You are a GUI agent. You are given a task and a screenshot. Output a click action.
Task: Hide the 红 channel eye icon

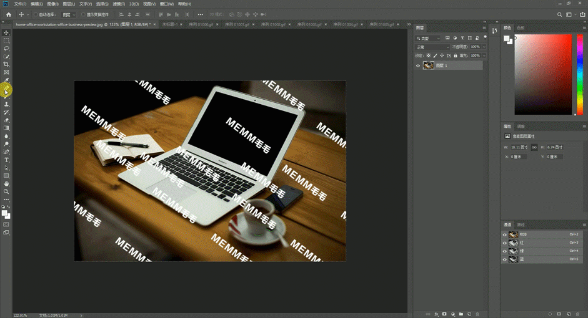[504, 243]
